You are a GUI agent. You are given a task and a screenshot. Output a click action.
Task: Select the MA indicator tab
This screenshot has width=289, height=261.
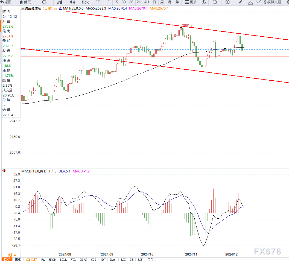click(x=43, y=259)
